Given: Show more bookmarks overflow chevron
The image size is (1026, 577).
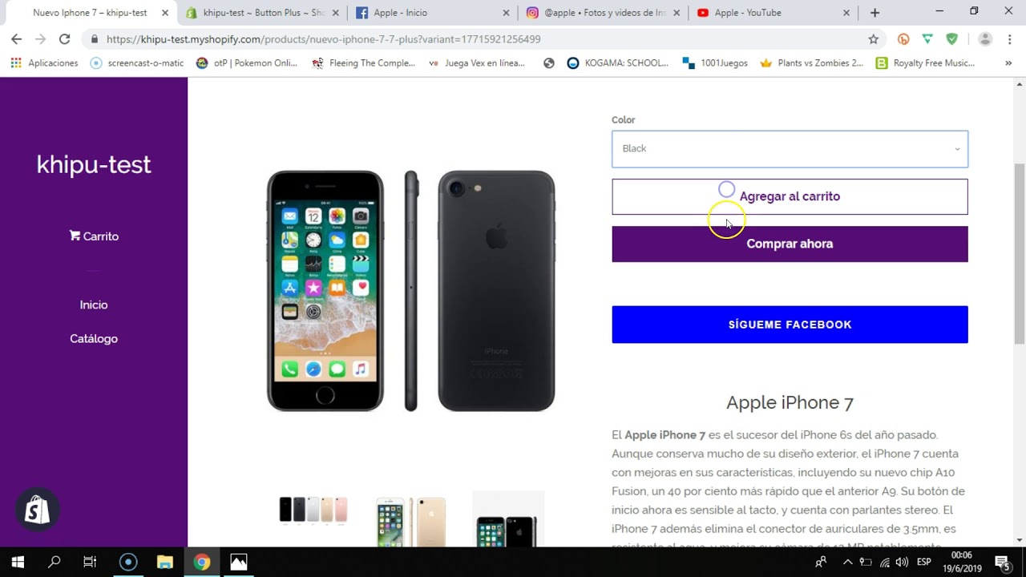Looking at the screenshot, I should click(1008, 63).
